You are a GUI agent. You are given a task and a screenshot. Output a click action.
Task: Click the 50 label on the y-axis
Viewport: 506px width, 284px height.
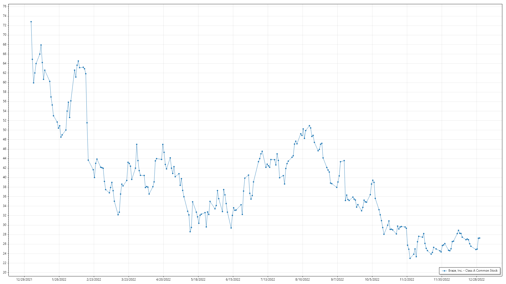5,130
